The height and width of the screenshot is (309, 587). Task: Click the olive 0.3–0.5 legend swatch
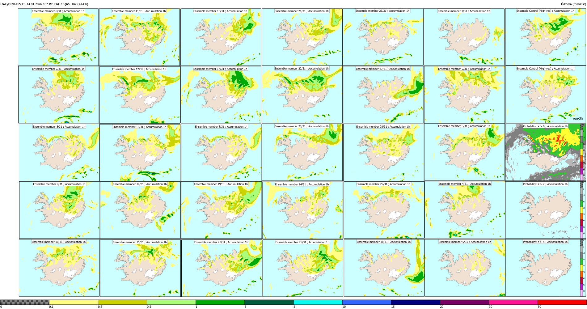click(x=122, y=302)
